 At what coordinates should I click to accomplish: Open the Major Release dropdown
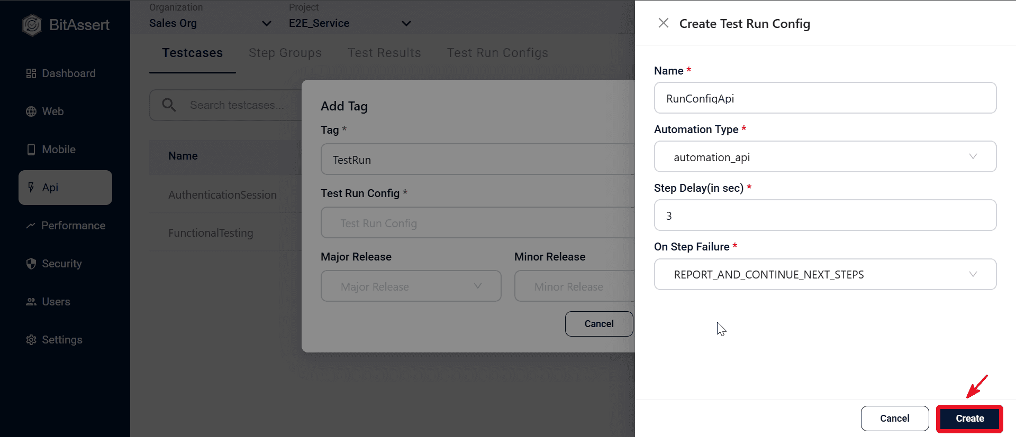coord(411,286)
